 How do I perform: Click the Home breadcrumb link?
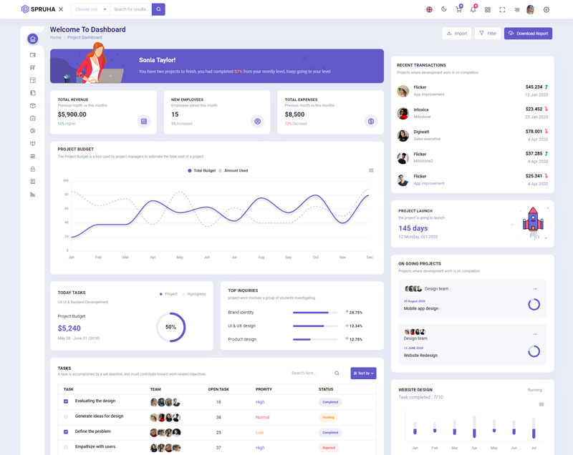(x=55, y=37)
